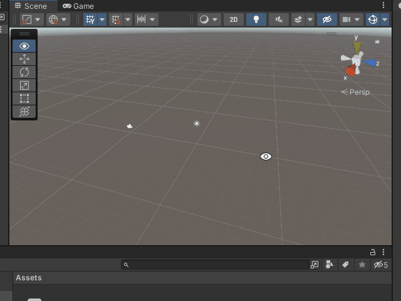The image size is (401, 301).
Task: Open the draw mode dropdown arrow
Action: [x=215, y=19]
